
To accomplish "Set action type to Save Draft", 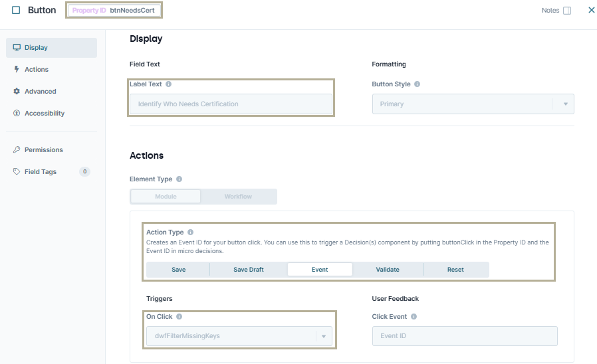I will pyautogui.click(x=248, y=269).
